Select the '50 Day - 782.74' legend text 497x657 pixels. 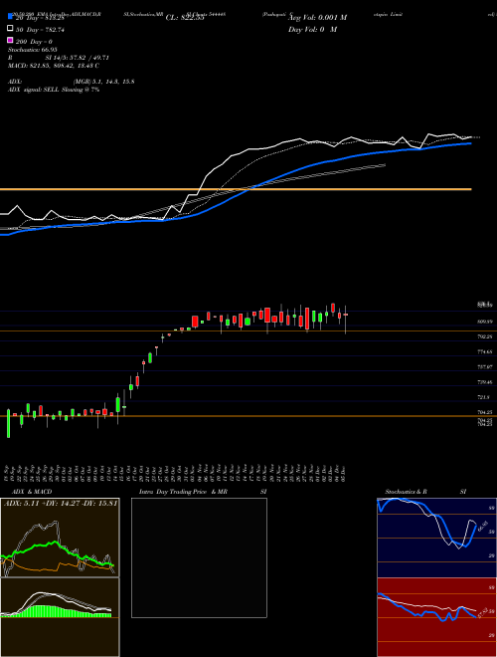pyautogui.click(x=40, y=30)
